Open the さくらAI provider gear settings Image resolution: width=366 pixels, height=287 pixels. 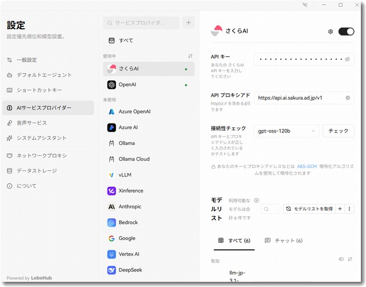pyautogui.click(x=330, y=32)
